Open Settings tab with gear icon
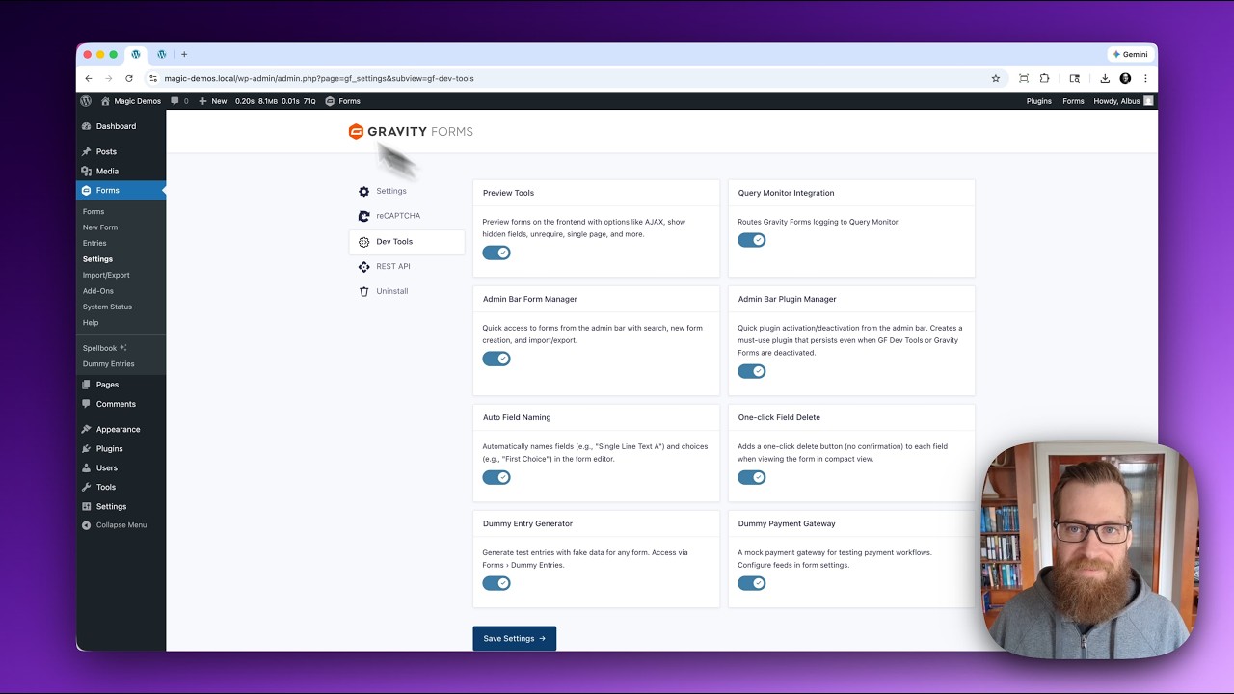The image size is (1234, 694). 406,191
